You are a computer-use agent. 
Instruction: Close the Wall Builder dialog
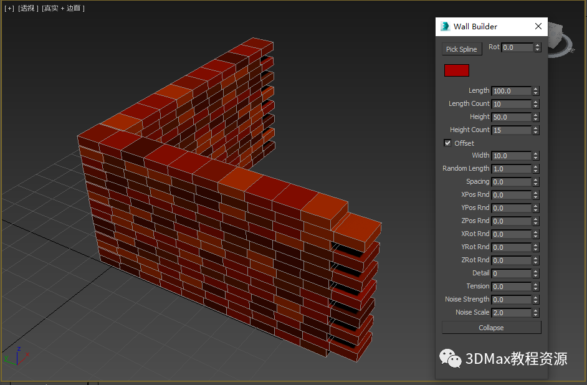(x=538, y=26)
